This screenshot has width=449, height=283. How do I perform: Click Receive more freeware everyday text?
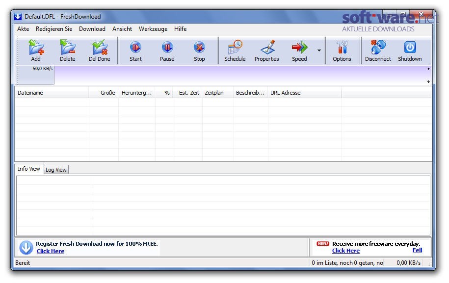(376, 243)
